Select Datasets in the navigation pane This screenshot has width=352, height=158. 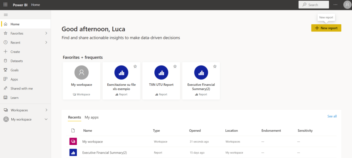[25, 61]
